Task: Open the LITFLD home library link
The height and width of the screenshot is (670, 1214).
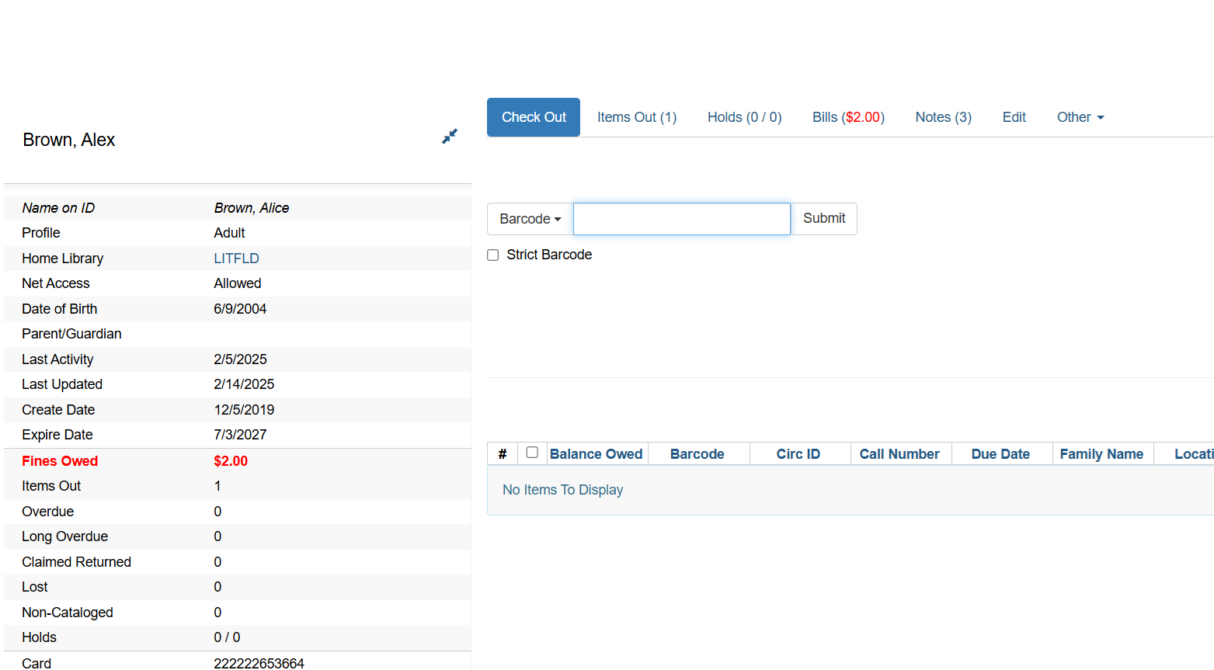Action: (x=236, y=259)
